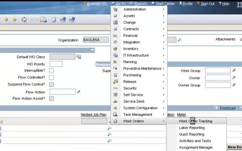Image resolution: width=242 pixels, height=151 pixels.
Task: Click the Security module icon
Action: 115,88
